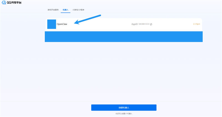Click the wide blue redacted banner

coord(123,37)
